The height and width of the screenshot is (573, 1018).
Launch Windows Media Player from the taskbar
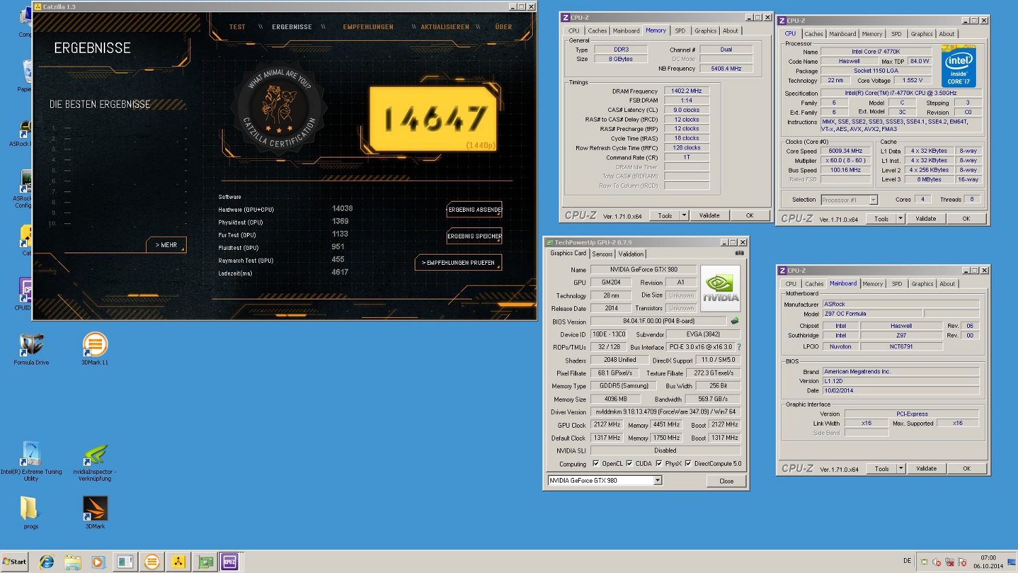98,562
